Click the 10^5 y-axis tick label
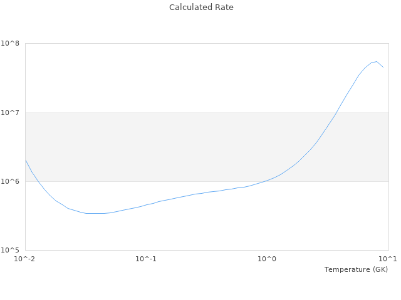 pos(13,250)
